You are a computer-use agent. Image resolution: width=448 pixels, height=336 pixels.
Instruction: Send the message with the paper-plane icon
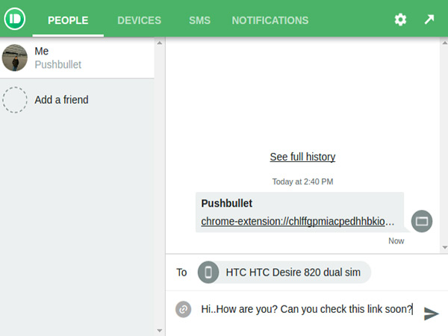[431, 314]
